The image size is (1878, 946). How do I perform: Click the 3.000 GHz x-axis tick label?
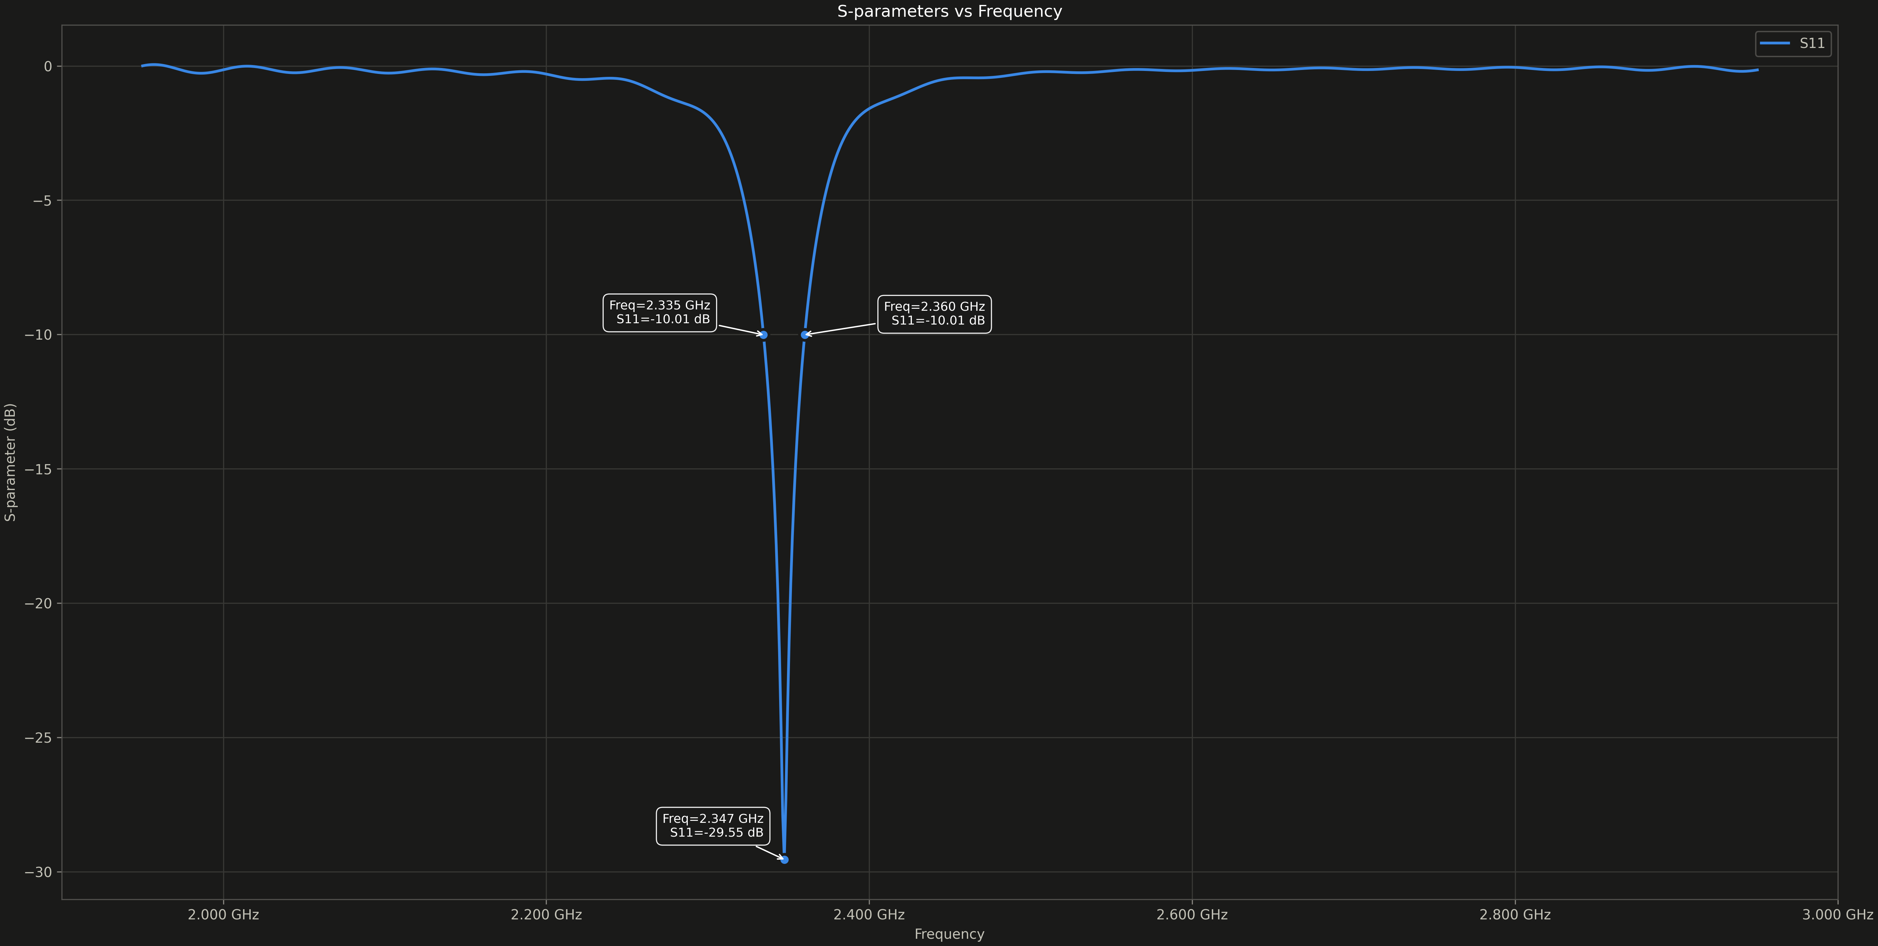(x=1838, y=915)
